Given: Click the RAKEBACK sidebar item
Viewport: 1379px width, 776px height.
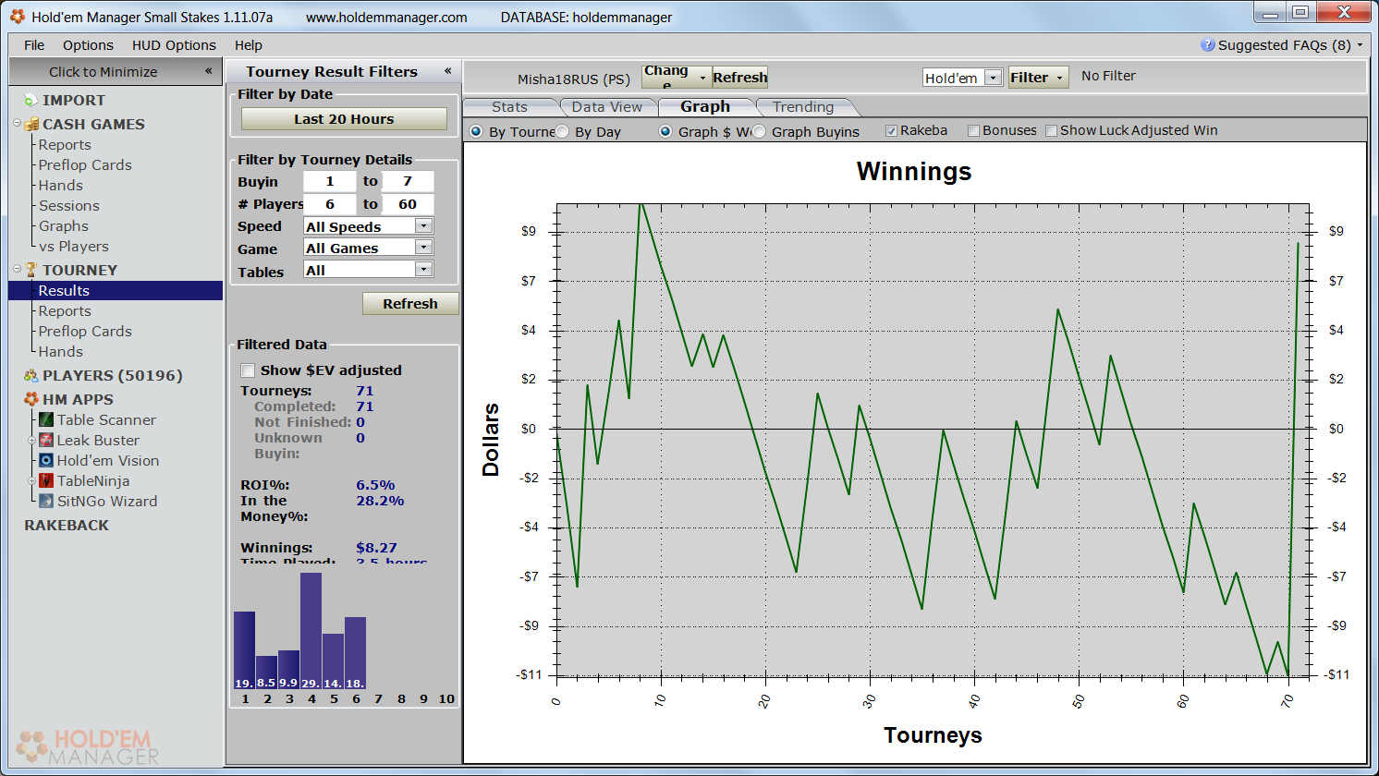Looking at the screenshot, I should pos(67,525).
